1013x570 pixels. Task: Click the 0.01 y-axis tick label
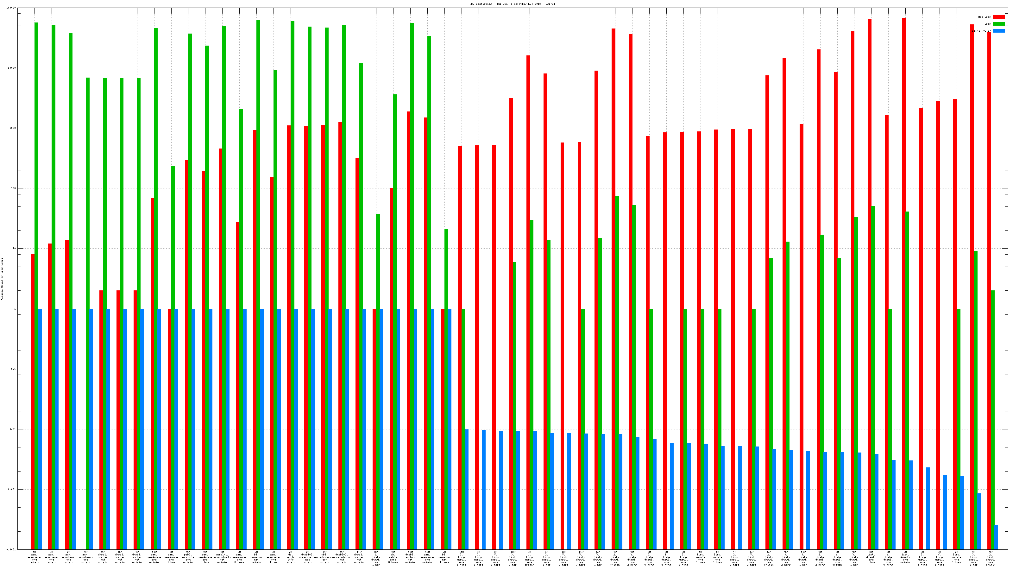click(x=13, y=429)
